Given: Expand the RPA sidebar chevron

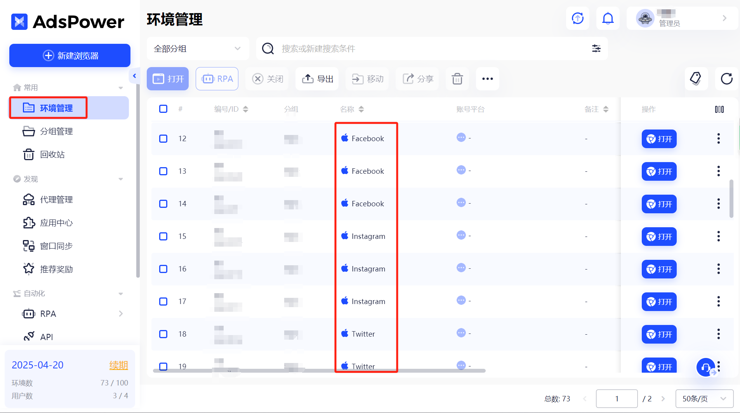Looking at the screenshot, I should tap(120, 314).
